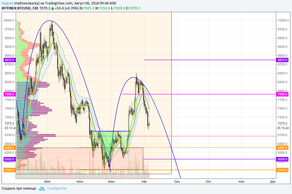Click the Сен label on time axis
The height and width of the screenshot is (194, 292).
click(177, 182)
